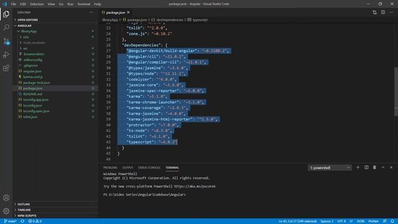398x224 pixels.
Task: Maximize the terminal panel size
Action: pyautogui.click(x=383, y=167)
